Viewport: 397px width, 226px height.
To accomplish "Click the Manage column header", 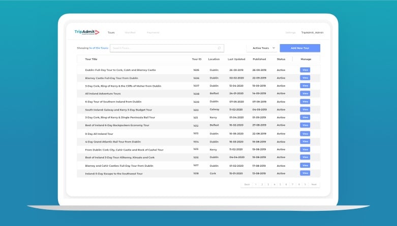I will click(x=306, y=59).
